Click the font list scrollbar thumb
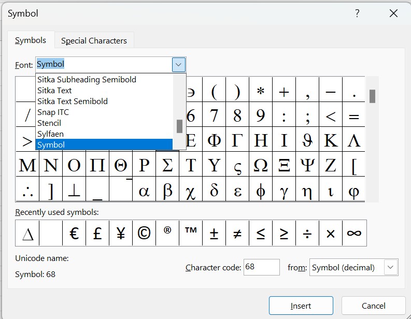Viewport: 411px width, 319px height. [179, 126]
